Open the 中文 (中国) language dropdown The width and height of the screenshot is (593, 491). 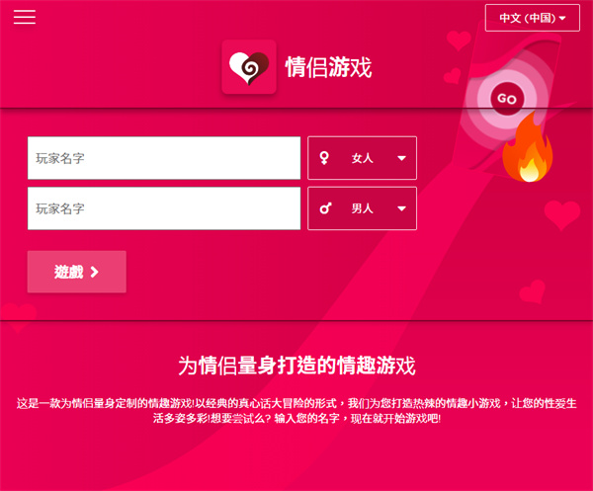pos(532,18)
